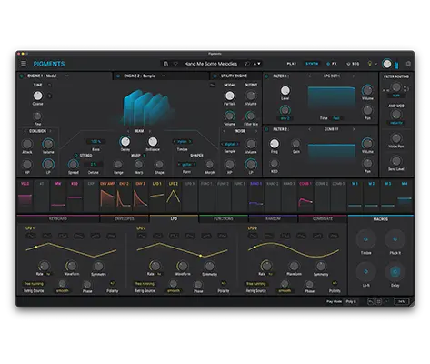
Task: Open the FX view
Action: click(332, 64)
